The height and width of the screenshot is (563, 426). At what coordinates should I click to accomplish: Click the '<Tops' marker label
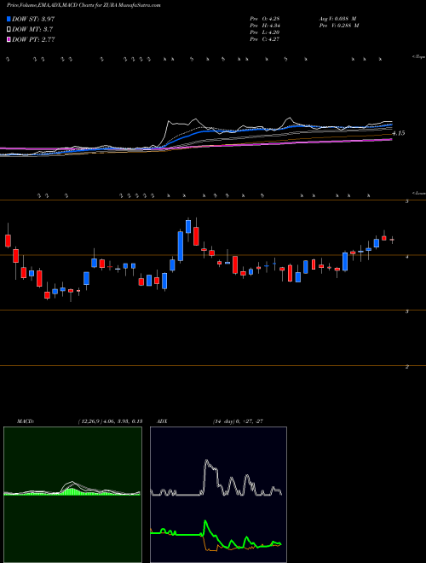click(x=418, y=57)
